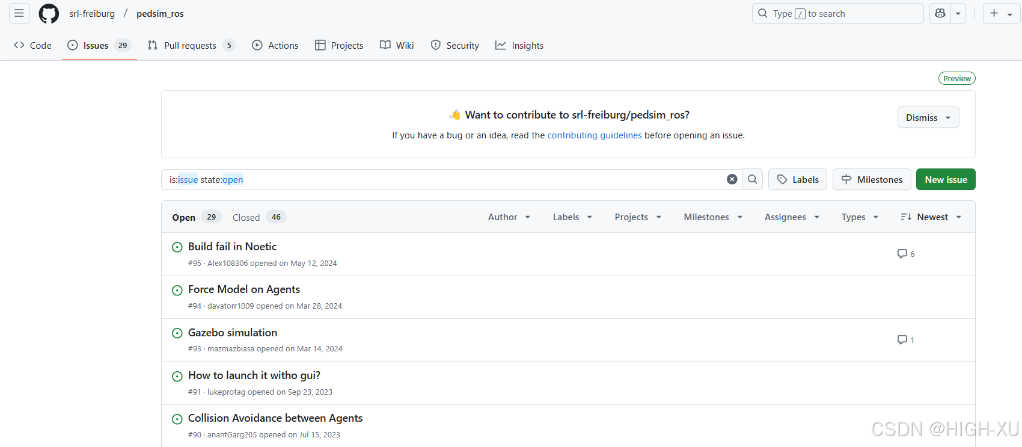Image resolution: width=1022 pixels, height=447 pixels.
Task: Switch to the Security tab
Action: point(455,45)
